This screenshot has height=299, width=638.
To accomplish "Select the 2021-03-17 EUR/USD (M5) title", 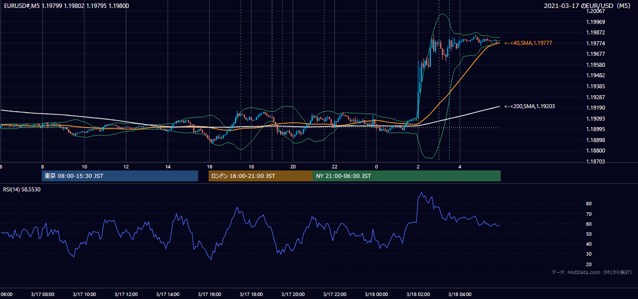I will pyautogui.click(x=588, y=6).
